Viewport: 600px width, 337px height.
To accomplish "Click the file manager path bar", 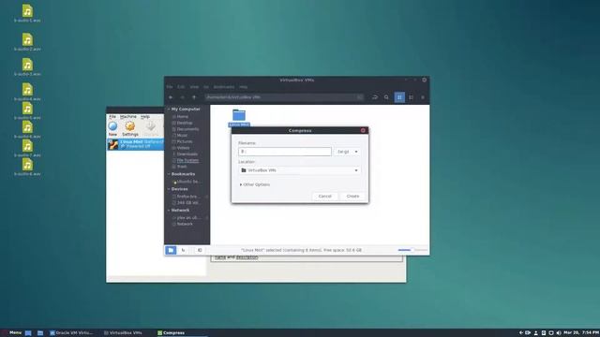I will point(284,97).
